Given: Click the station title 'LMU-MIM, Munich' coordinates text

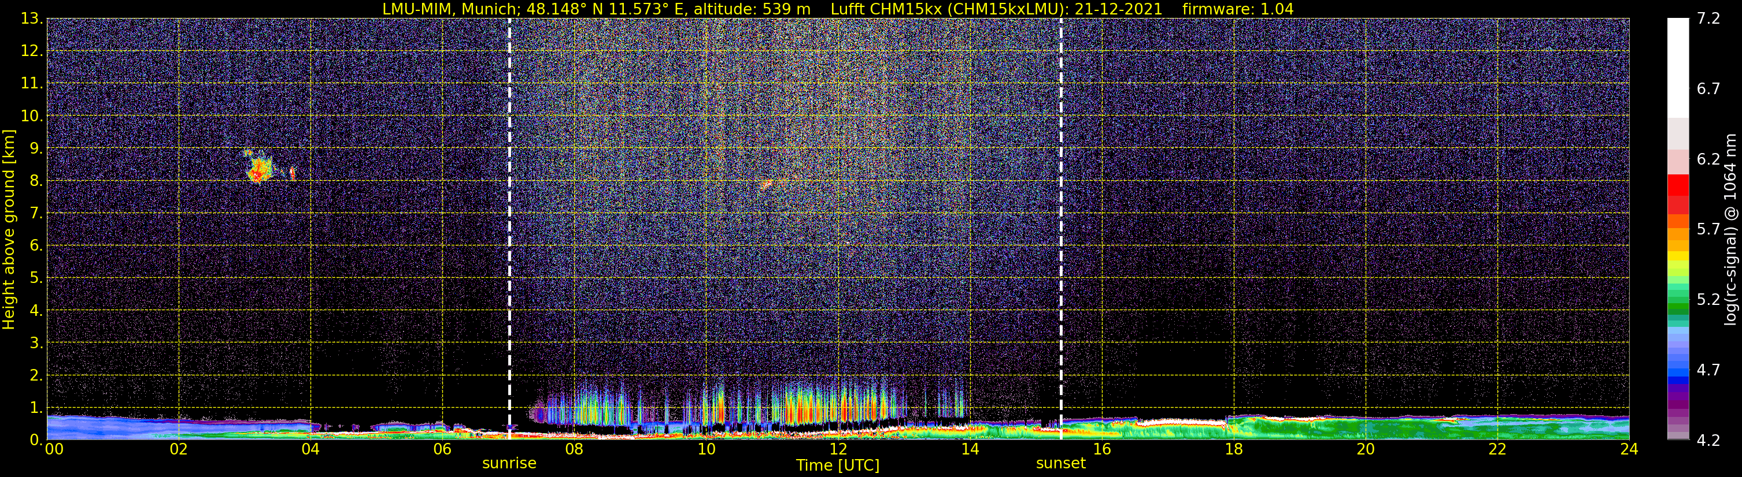Looking at the screenshot, I should [597, 9].
